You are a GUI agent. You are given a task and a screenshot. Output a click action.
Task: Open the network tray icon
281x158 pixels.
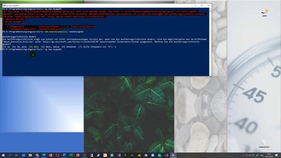point(253,155)
